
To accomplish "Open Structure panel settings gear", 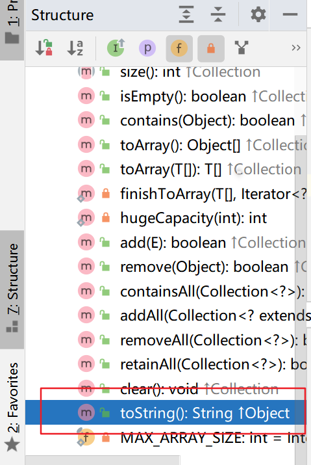I will 258,14.
